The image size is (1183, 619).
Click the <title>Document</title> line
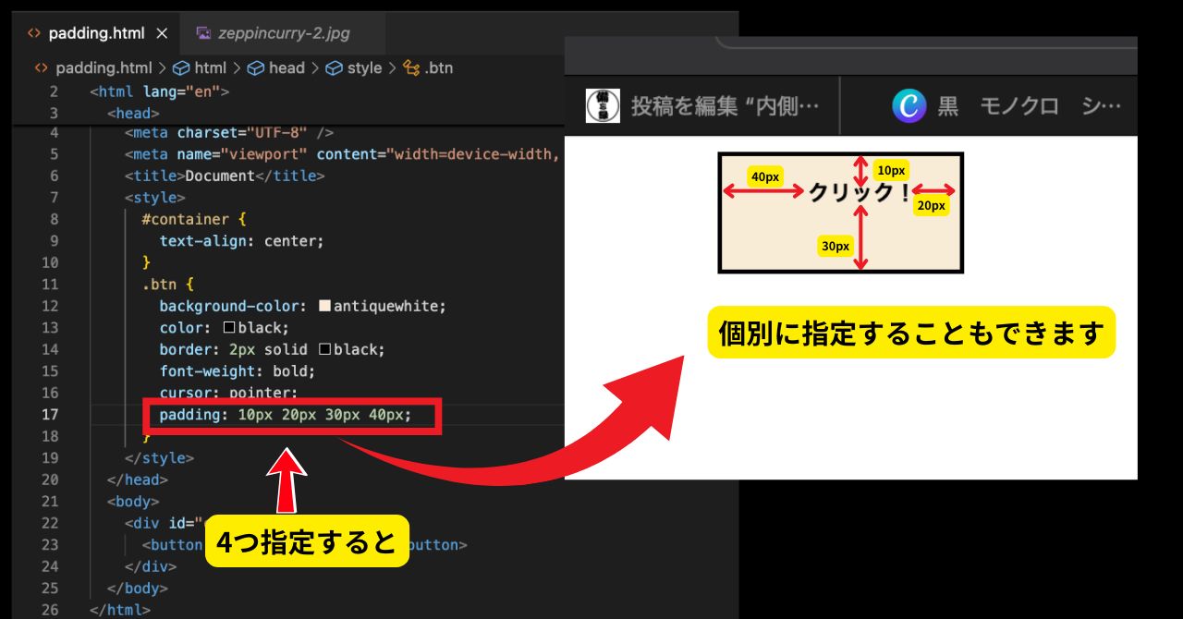225,176
